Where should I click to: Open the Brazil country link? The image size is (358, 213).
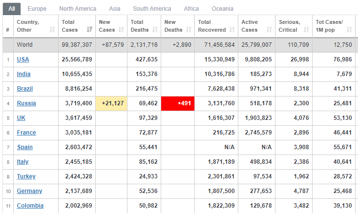click(x=24, y=89)
